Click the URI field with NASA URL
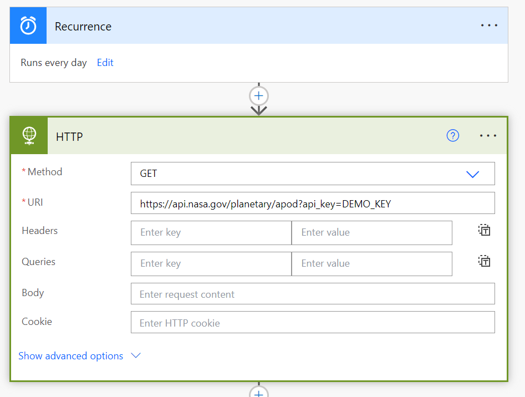The image size is (525, 397). 313,203
